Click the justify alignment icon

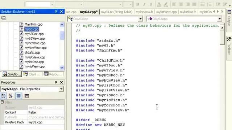coord(194,4)
